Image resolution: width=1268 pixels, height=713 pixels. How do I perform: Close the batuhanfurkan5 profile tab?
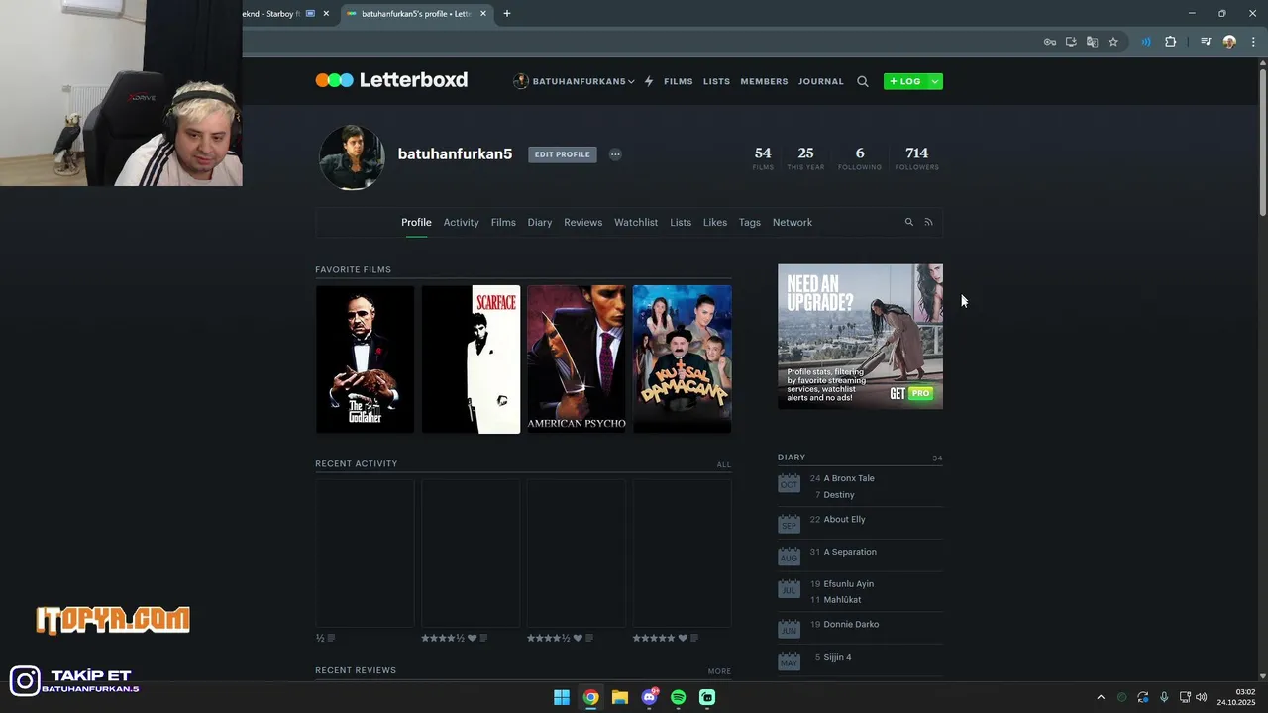click(x=483, y=14)
